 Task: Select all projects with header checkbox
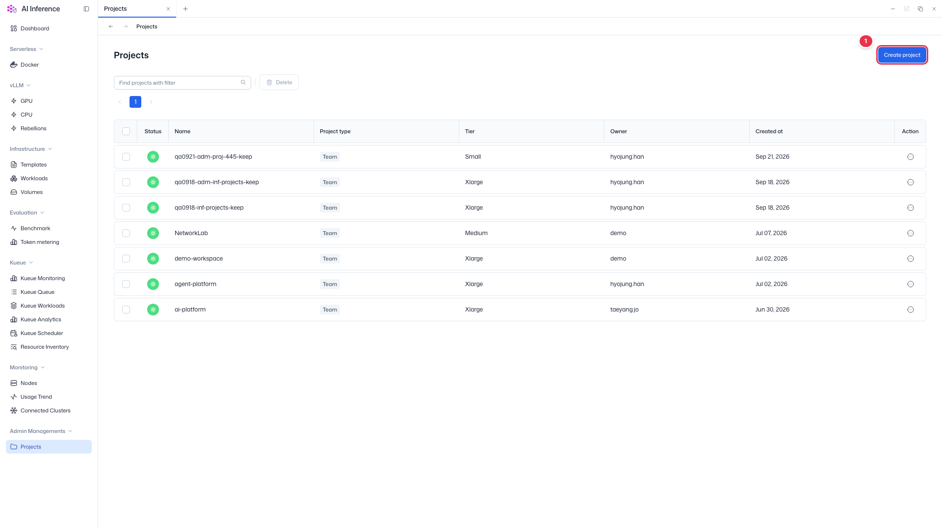click(x=126, y=131)
